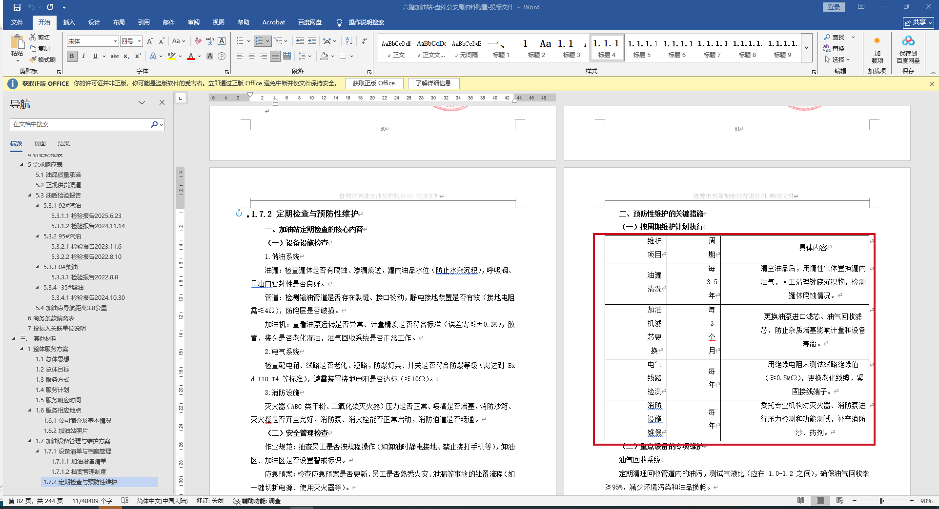
Task: Toggle strikethrough formatting
Action: [115, 56]
